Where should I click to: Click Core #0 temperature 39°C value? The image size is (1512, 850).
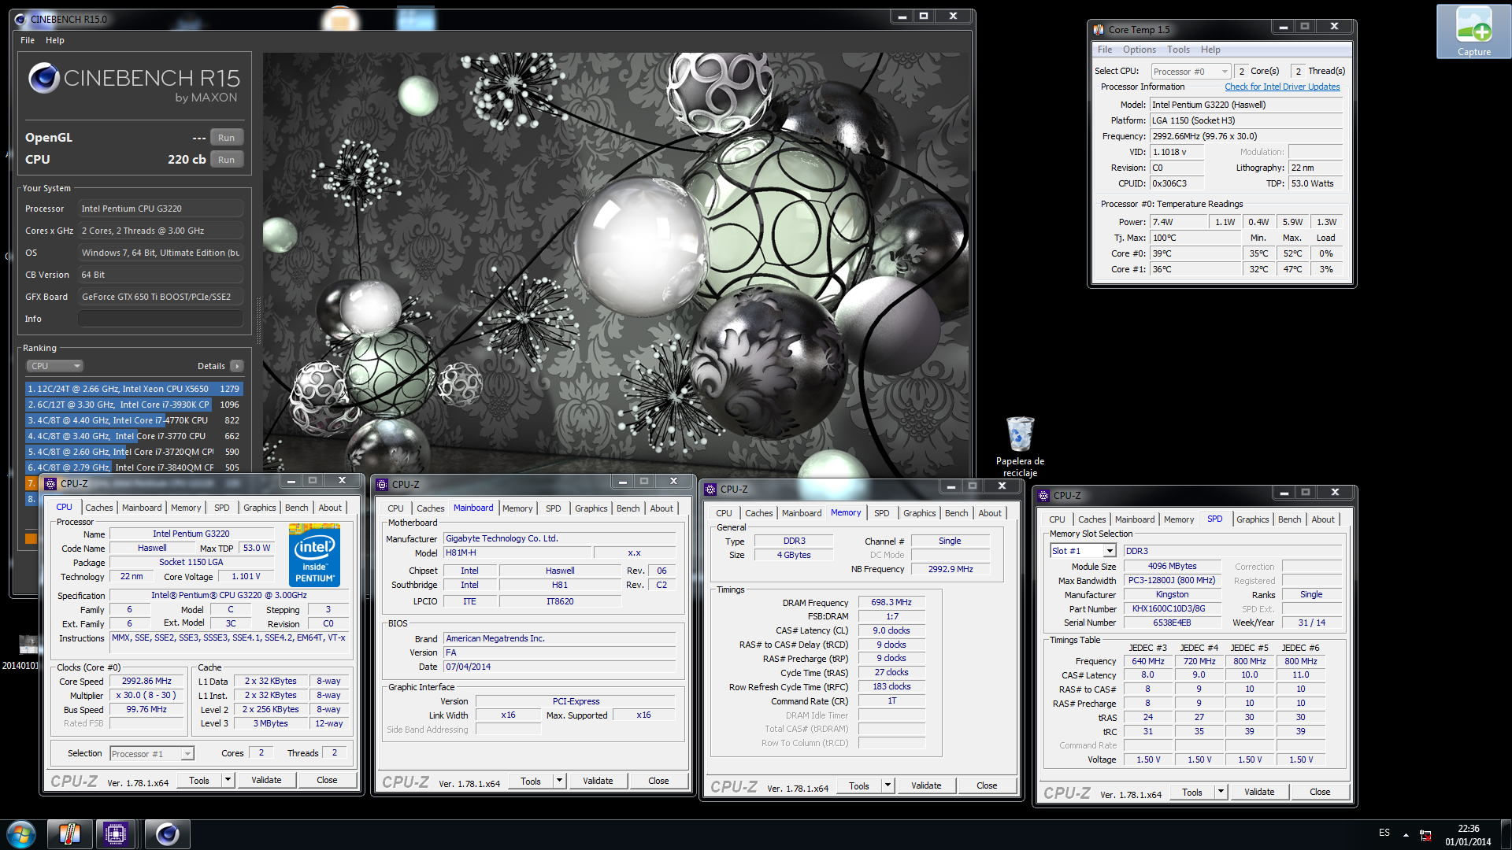1195,253
